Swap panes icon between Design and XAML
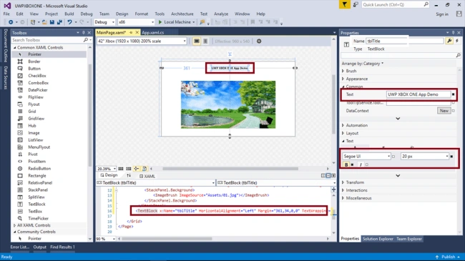465x261 pixels. (x=129, y=176)
